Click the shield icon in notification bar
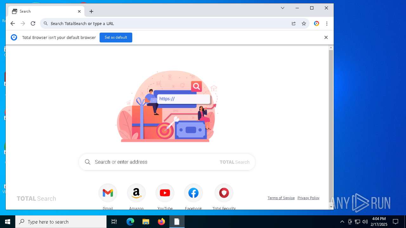The width and height of the screenshot is (406, 228). tap(14, 37)
